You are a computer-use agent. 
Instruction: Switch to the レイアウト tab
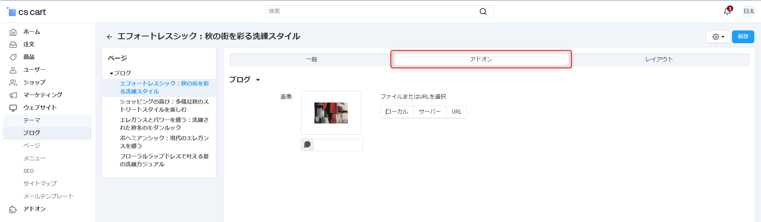point(659,59)
